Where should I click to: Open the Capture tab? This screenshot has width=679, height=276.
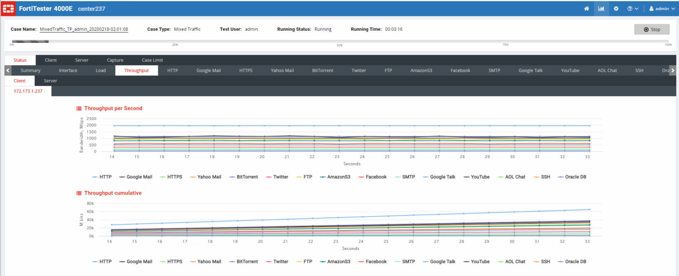click(115, 60)
